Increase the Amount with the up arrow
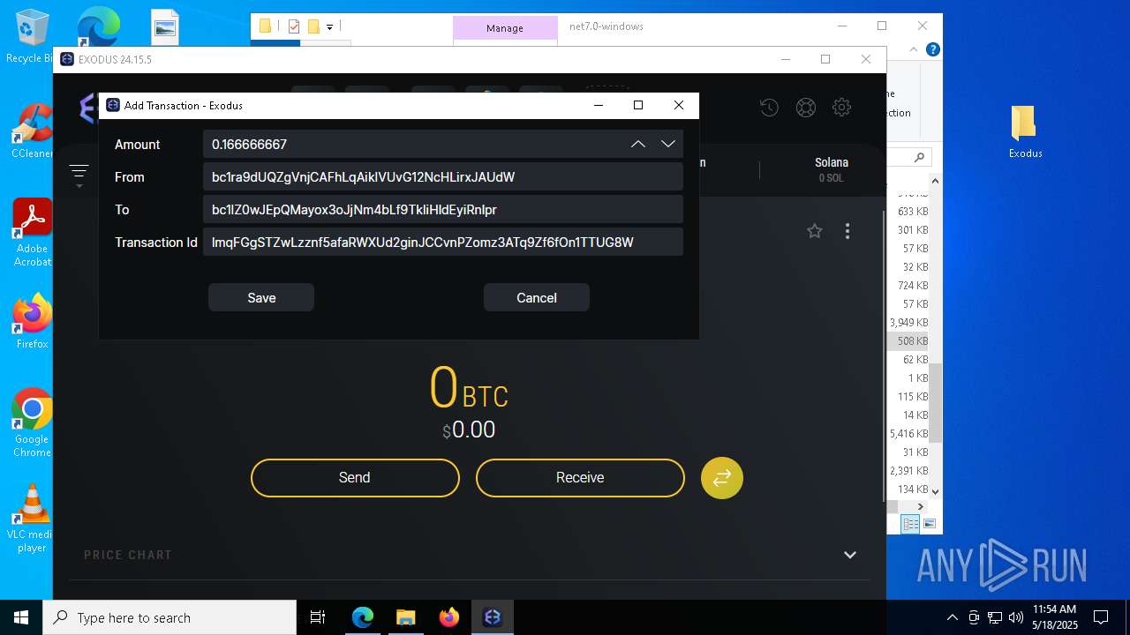 (637, 144)
